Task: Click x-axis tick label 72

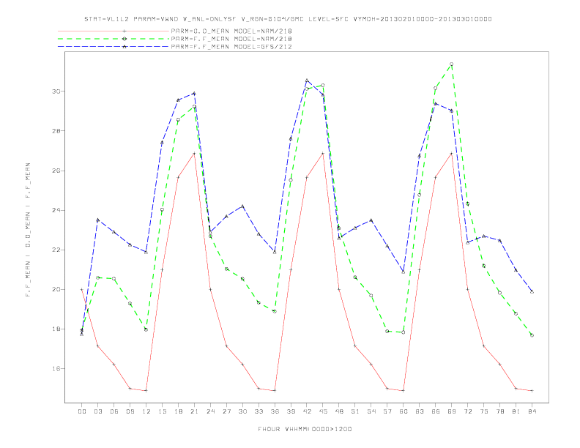Action: click(x=467, y=411)
